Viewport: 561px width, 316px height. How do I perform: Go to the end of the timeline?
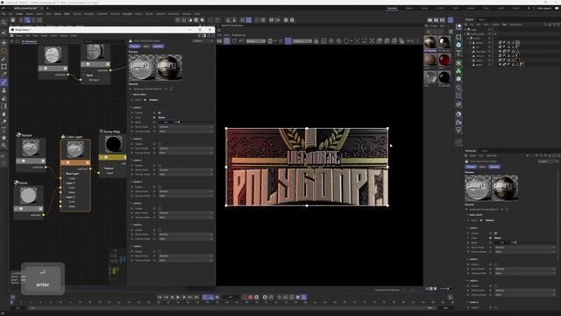pyautogui.click(x=196, y=297)
